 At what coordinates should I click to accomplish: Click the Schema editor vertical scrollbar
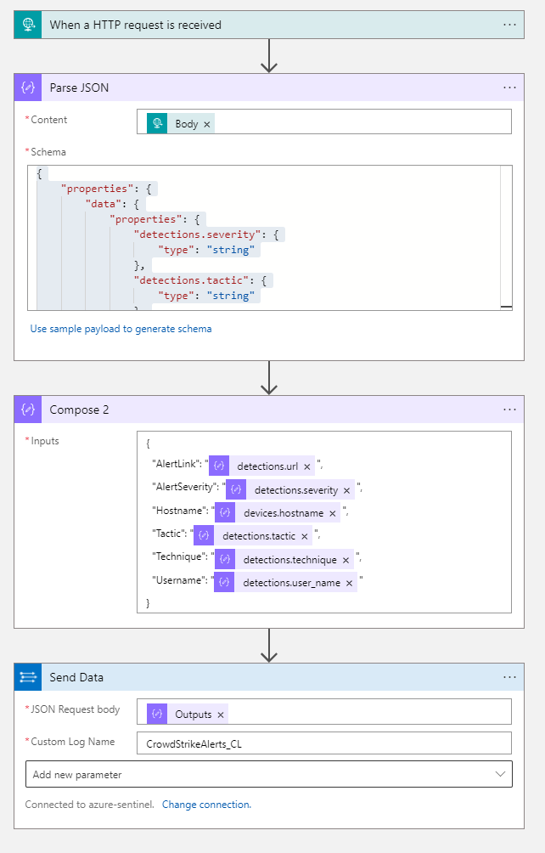(506, 238)
